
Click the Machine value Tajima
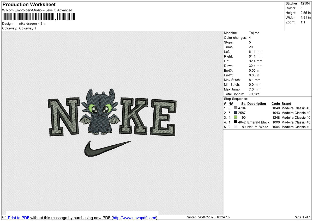(254, 33)
